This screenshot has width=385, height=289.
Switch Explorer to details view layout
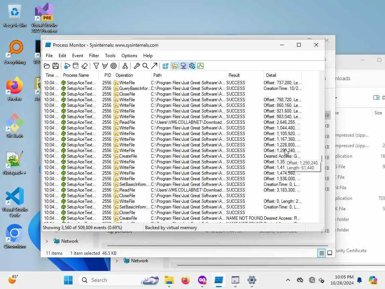click(x=321, y=253)
